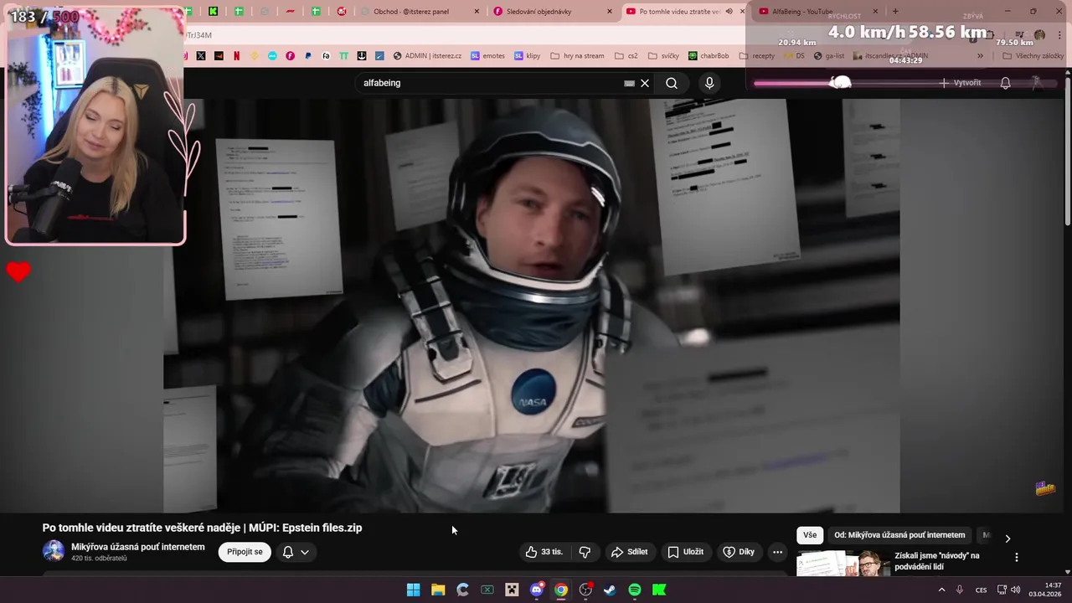
Task: Run YouTube search with magnifier button
Action: [x=672, y=83]
